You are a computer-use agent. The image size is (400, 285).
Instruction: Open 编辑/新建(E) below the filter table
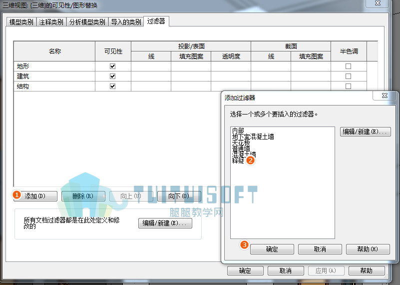click(x=165, y=223)
